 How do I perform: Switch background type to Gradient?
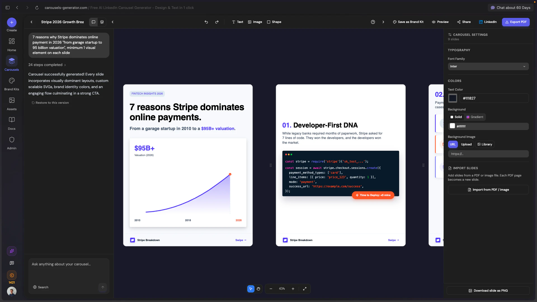tap(475, 117)
